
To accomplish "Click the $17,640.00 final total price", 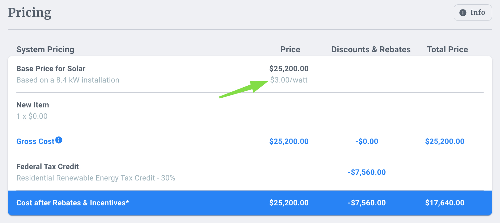I will tap(445, 203).
